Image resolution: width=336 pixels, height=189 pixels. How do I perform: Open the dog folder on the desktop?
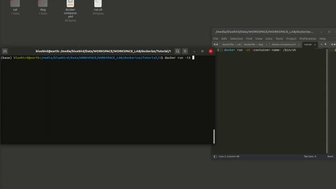click(43, 4)
